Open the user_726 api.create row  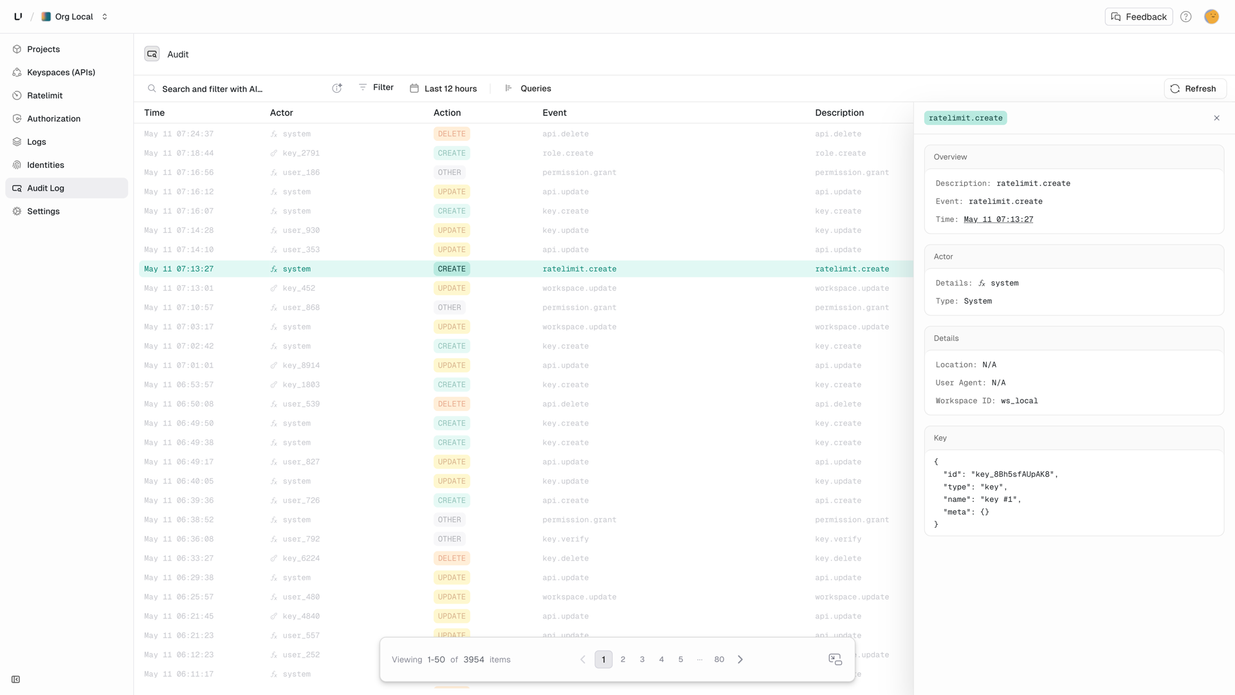[x=526, y=501]
